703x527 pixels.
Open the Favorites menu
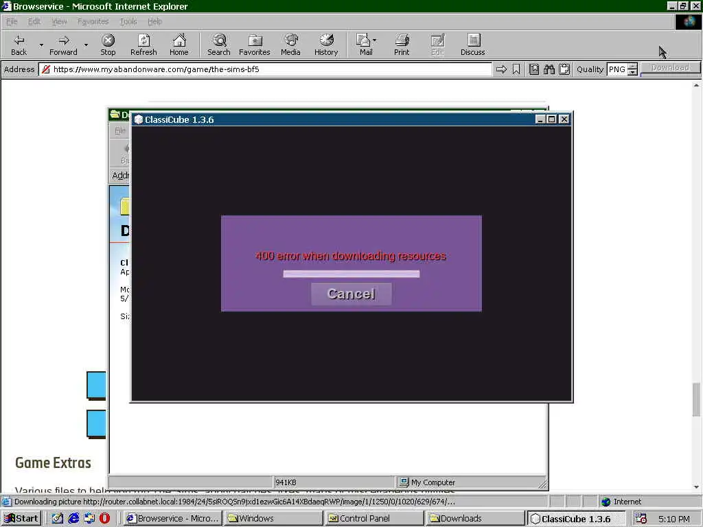click(x=93, y=21)
